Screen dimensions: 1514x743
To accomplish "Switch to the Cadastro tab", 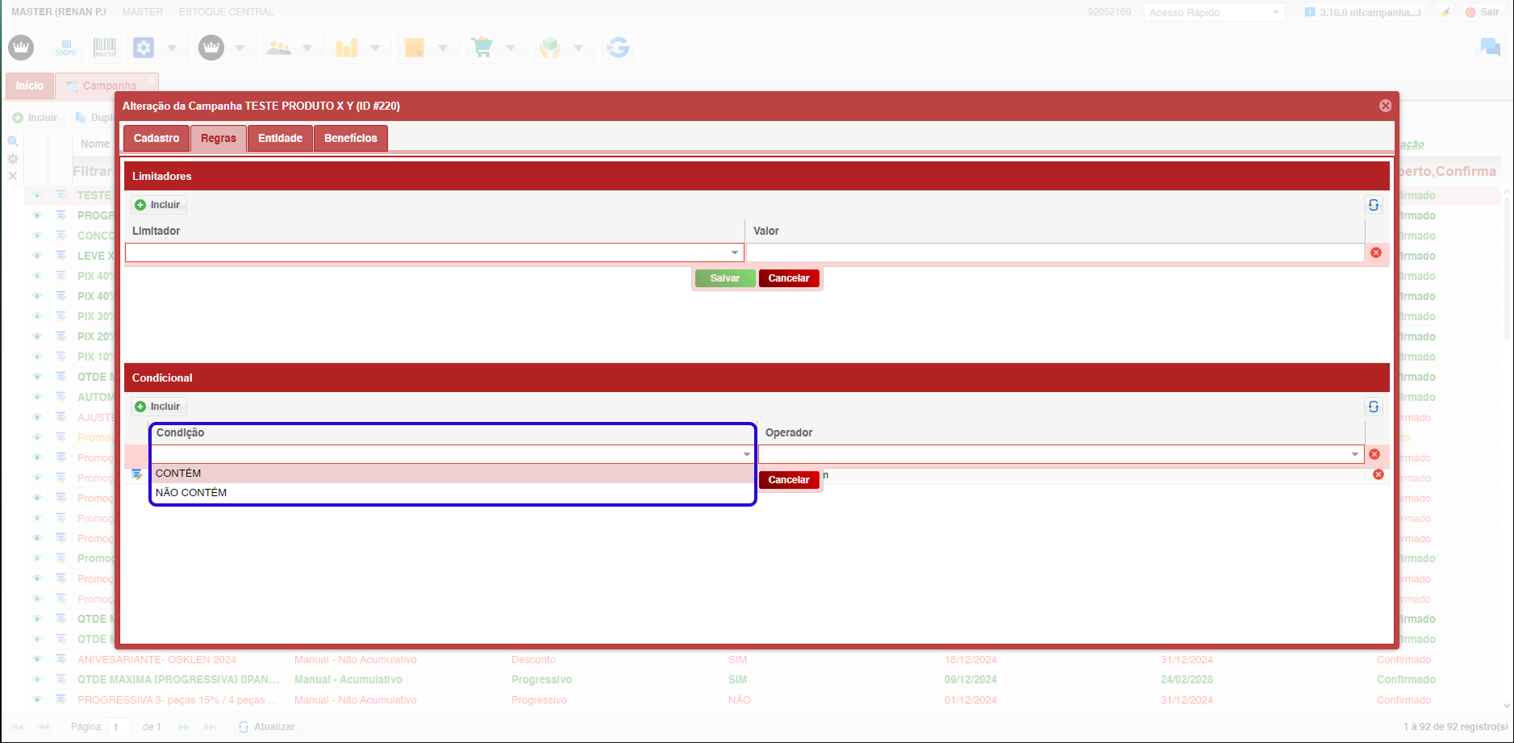I will click(156, 139).
